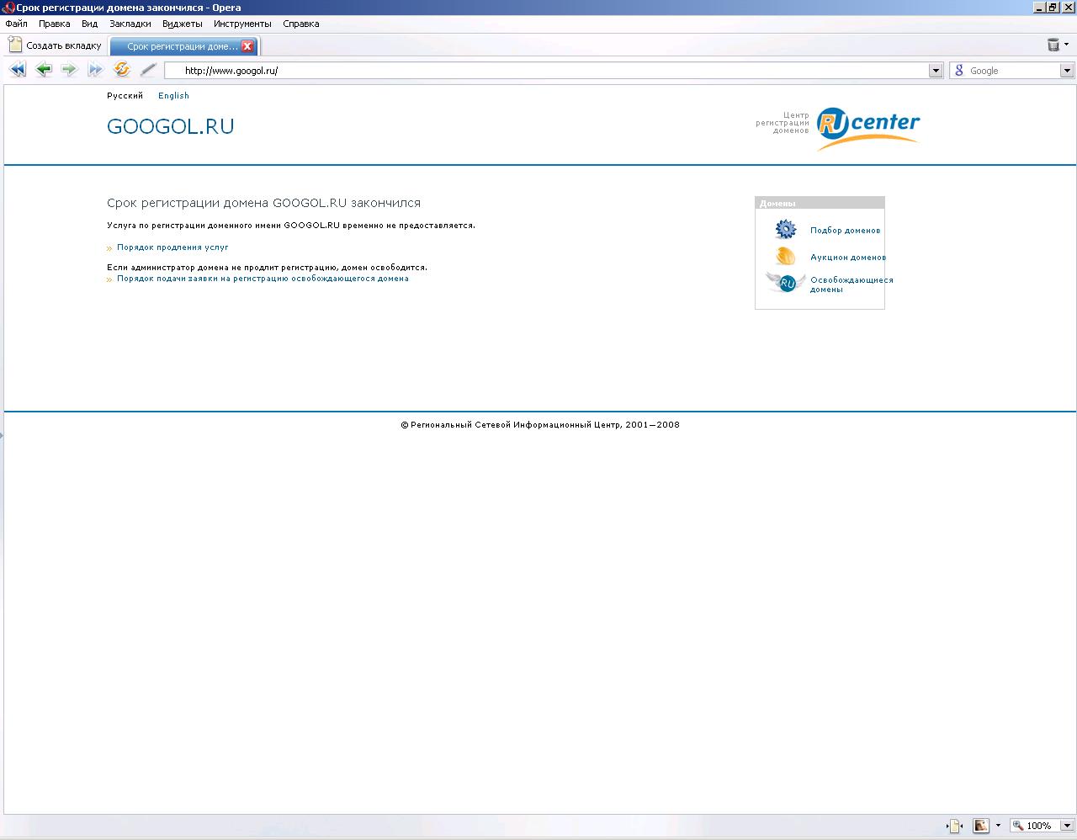This screenshot has width=1077, height=840.
Task: Open the Вид menu
Action: 89,24
